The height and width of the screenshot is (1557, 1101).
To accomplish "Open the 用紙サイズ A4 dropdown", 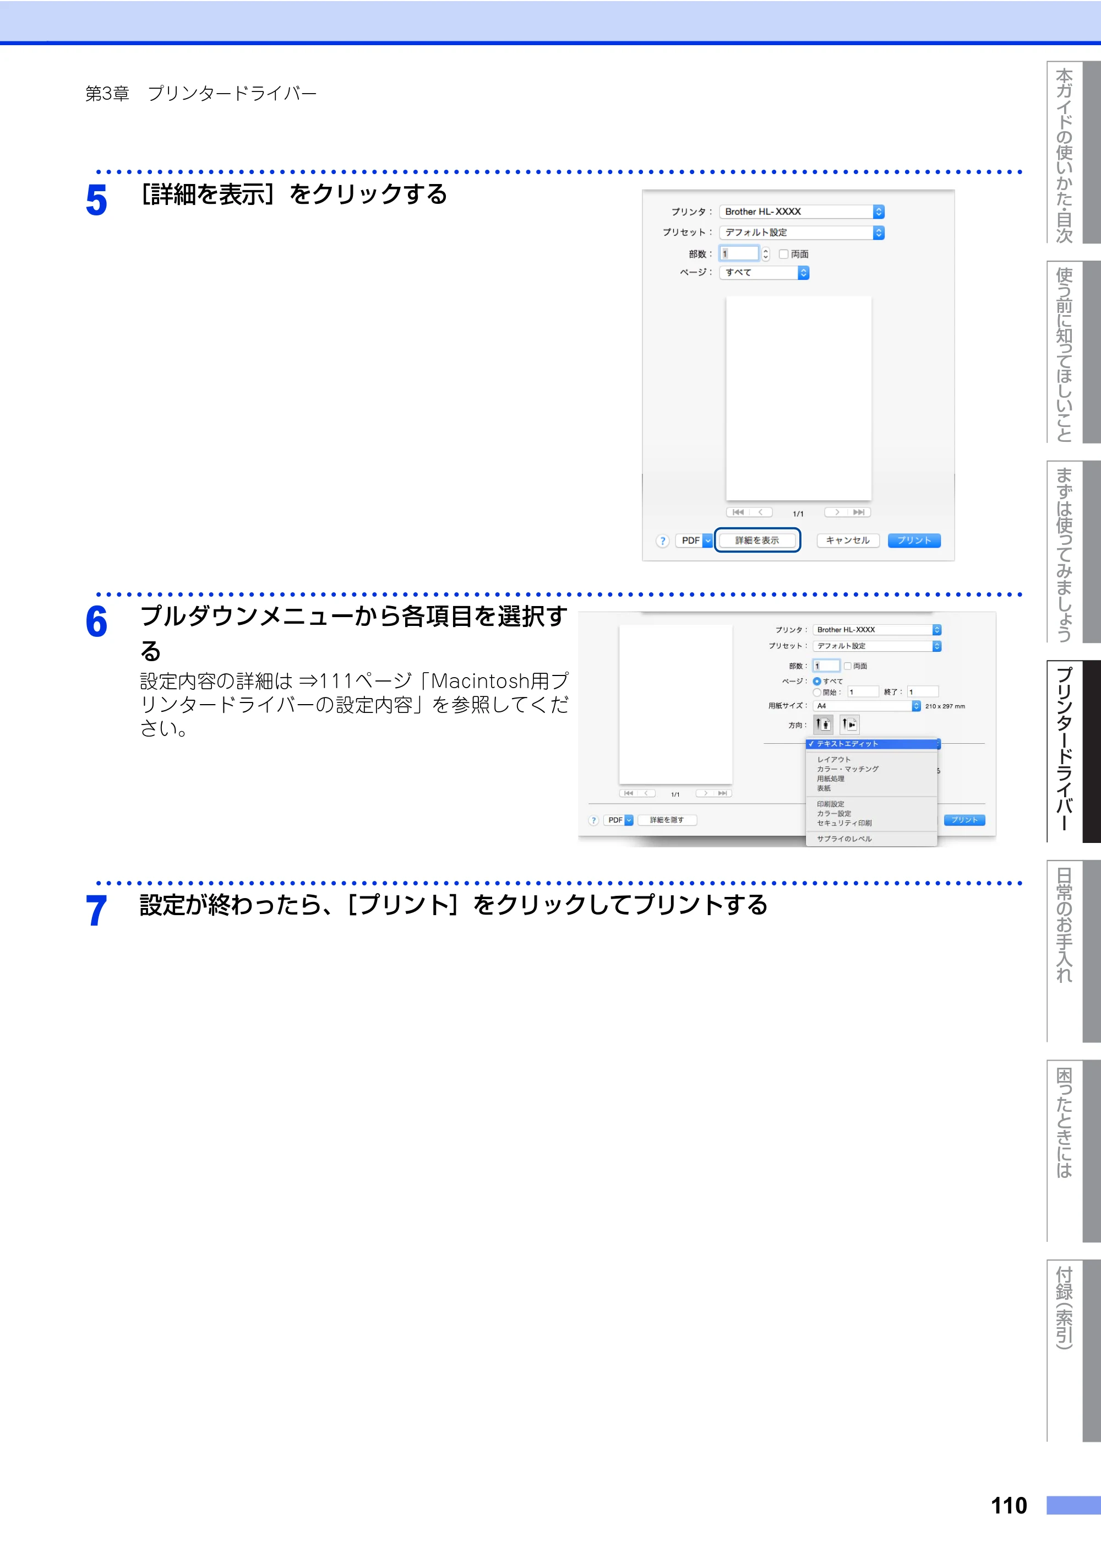I will coord(866,706).
